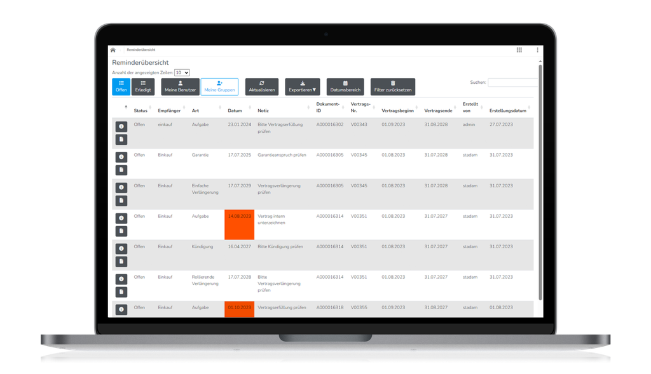Click info icon of Kündigung row
Image resolution: width=651 pixels, height=374 pixels.
click(121, 248)
